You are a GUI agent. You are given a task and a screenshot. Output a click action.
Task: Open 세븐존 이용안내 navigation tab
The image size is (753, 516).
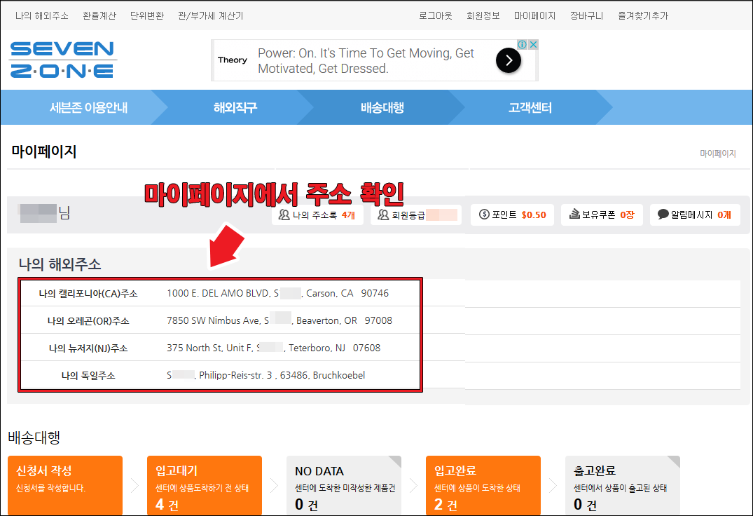click(88, 108)
